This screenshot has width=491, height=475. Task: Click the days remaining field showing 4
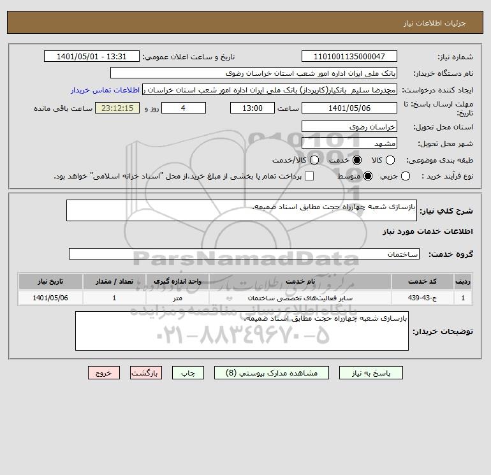[x=184, y=108]
